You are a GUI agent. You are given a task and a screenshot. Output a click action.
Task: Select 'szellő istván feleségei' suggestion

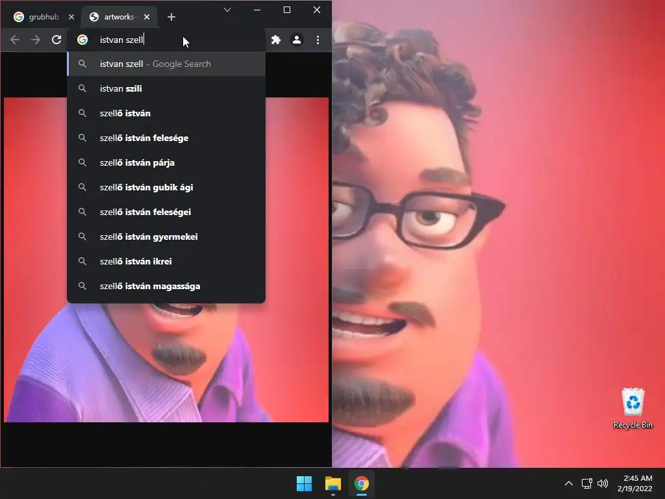pos(166,212)
